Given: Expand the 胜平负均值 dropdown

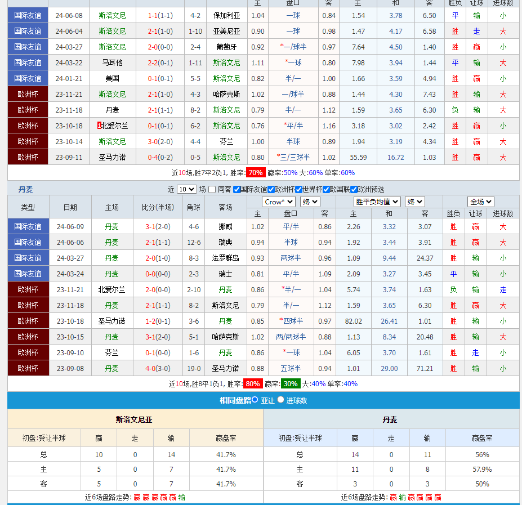Looking at the screenshot, I should (x=377, y=202).
